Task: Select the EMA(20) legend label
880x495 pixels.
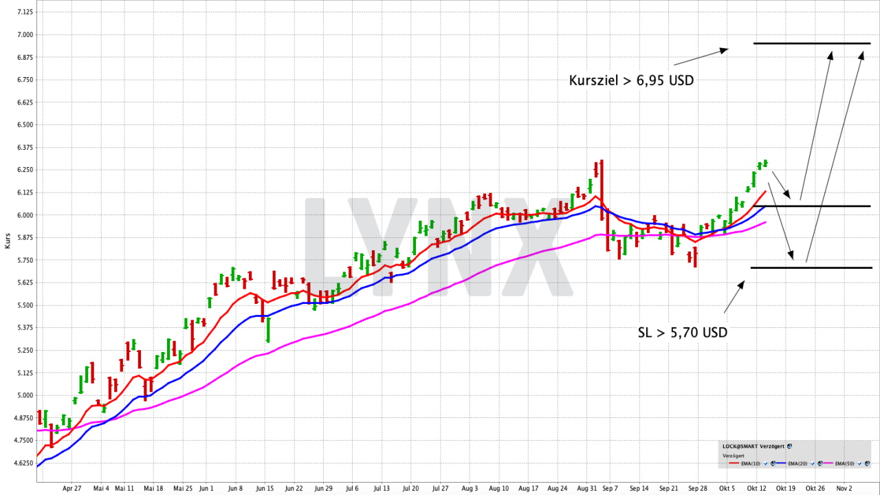Action: pos(797,463)
